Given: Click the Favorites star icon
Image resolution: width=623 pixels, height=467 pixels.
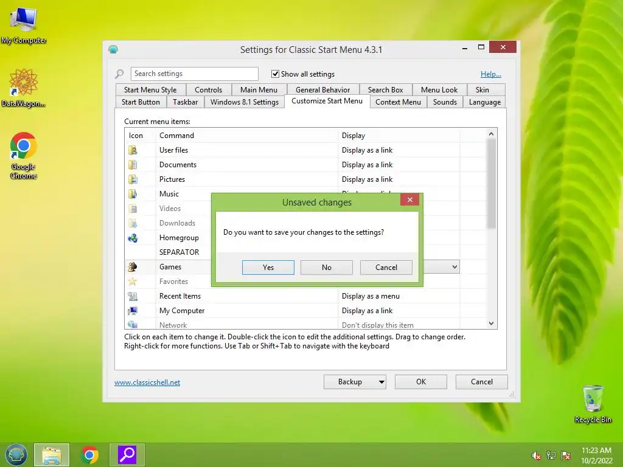Looking at the screenshot, I should pos(133,282).
